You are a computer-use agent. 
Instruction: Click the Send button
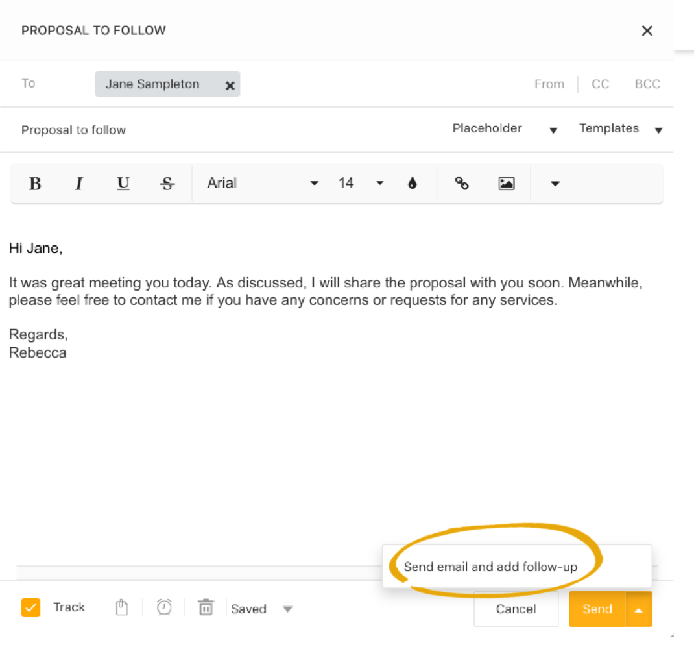tap(597, 609)
